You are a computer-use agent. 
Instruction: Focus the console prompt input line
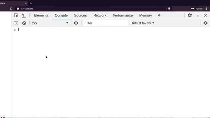click(x=111, y=30)
